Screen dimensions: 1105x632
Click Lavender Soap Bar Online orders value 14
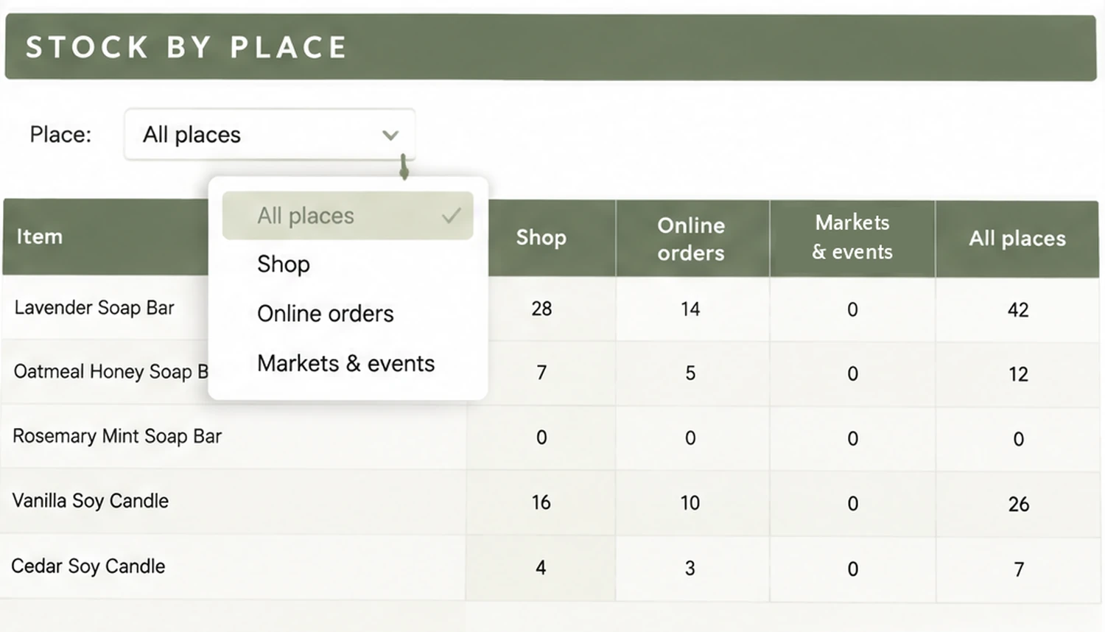690,309
